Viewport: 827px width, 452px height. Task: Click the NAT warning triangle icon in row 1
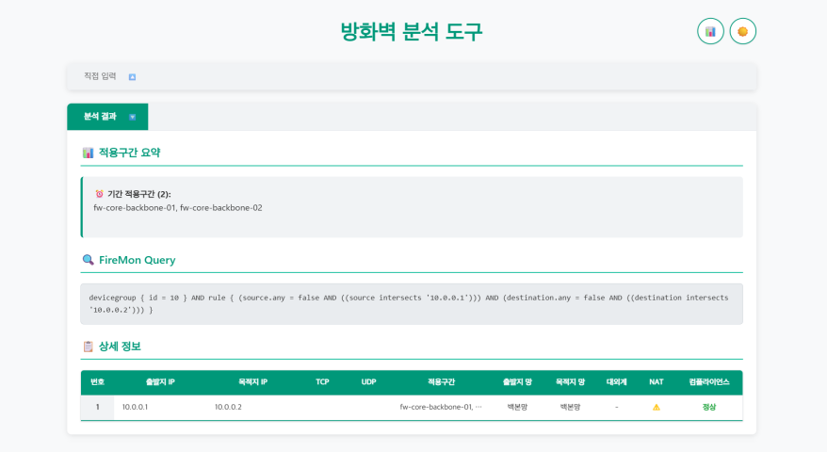657,408
